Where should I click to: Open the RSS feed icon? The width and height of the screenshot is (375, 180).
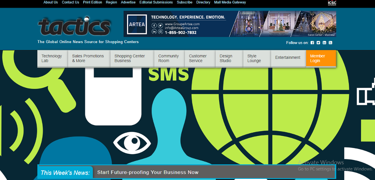tap(330, 43)
